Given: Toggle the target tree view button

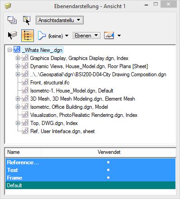Looking at the screenshot, I should [x=28, y=36].
